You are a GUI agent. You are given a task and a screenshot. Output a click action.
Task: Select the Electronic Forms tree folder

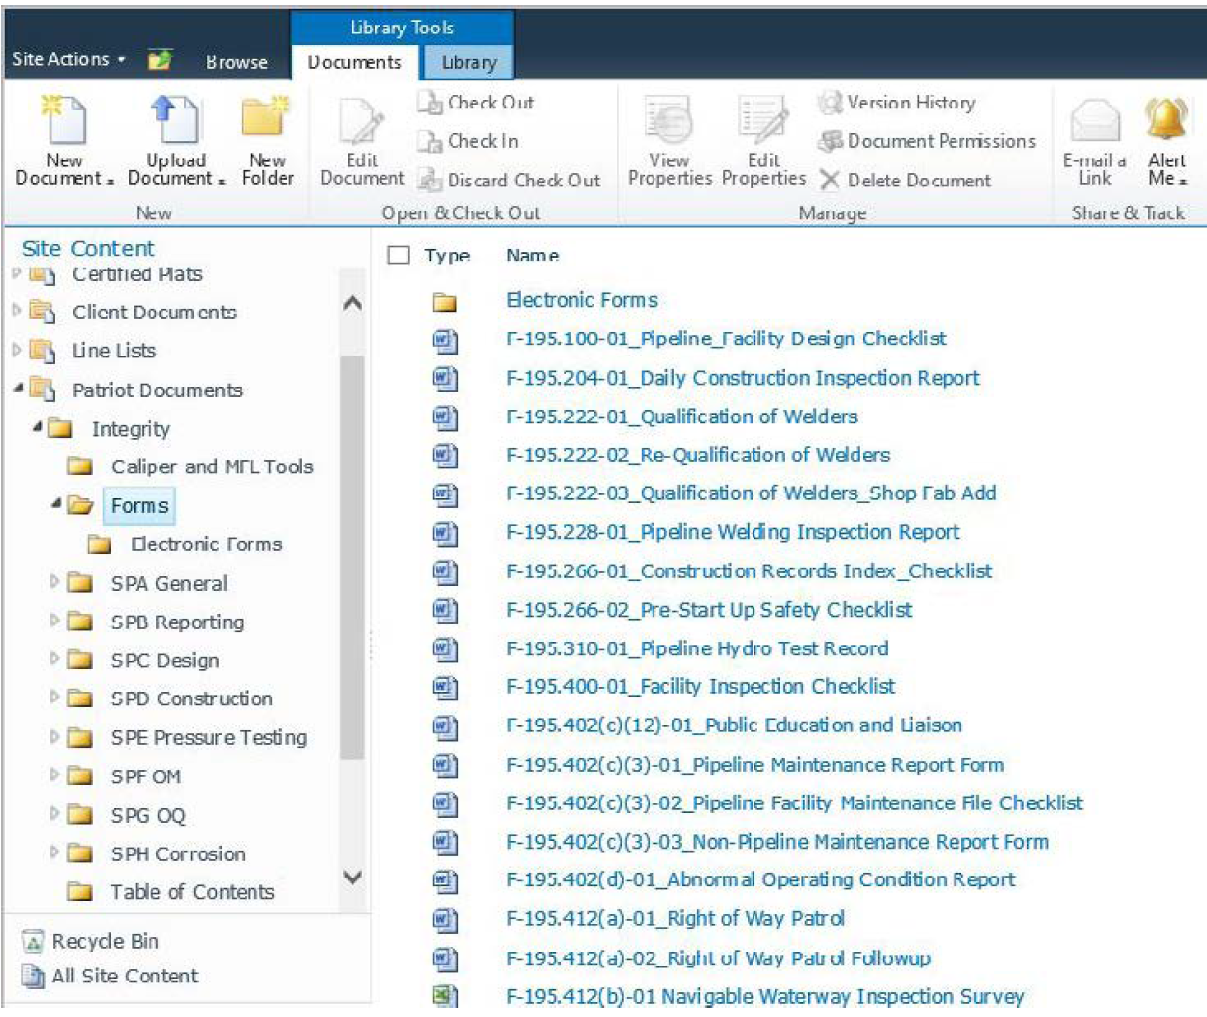pos(206,544)
